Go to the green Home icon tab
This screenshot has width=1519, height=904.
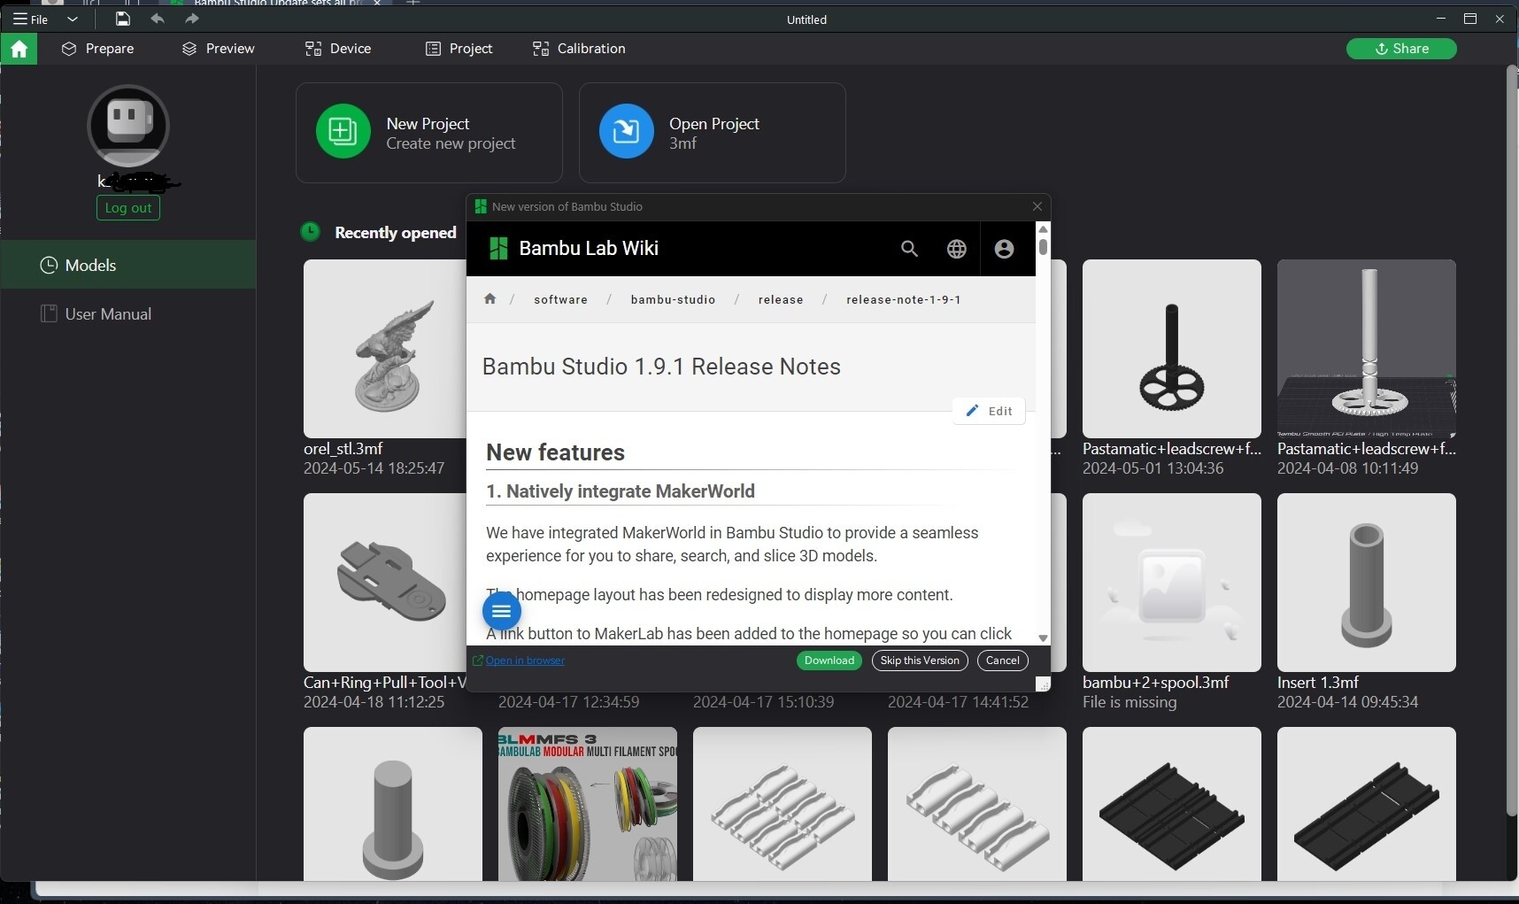click(19, 49)
